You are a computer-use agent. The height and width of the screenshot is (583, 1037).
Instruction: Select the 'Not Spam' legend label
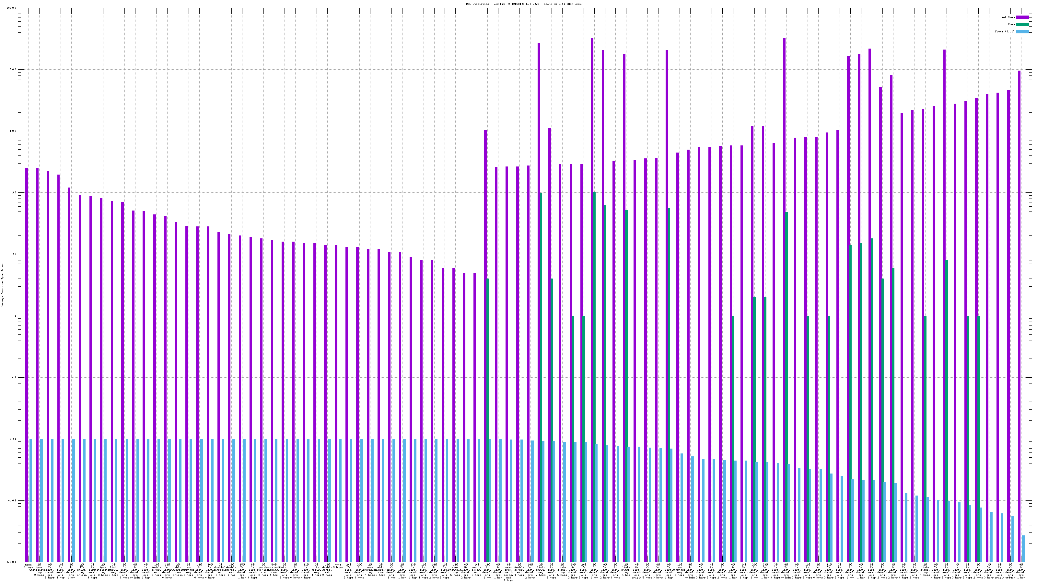(x=1008, y=17)
